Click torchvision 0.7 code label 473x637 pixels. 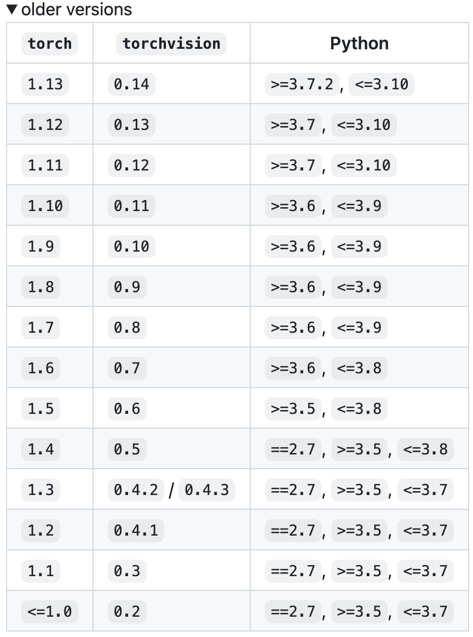(x=127, y=368)
